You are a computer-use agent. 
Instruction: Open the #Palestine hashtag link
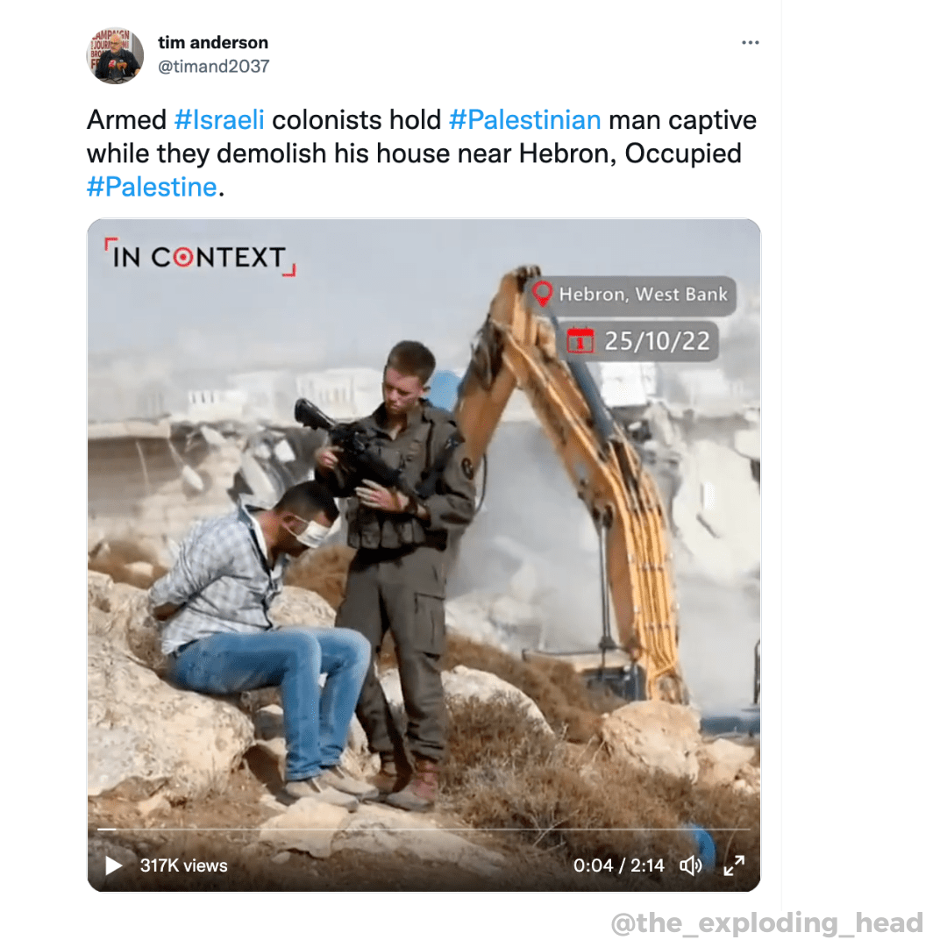(x=152, y=187)
